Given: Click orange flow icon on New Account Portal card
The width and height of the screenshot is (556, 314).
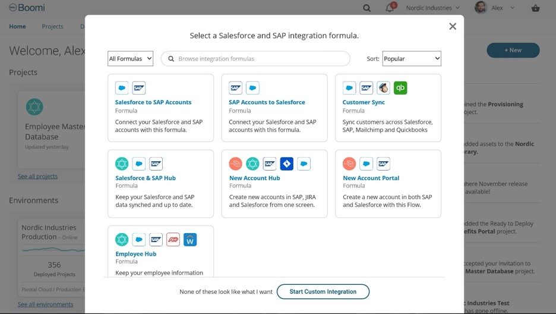Looking at the screenshot, I should pyautogui.click(x=349, y=164).
